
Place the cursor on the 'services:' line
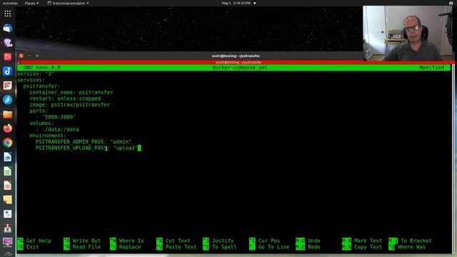[31, 80]
